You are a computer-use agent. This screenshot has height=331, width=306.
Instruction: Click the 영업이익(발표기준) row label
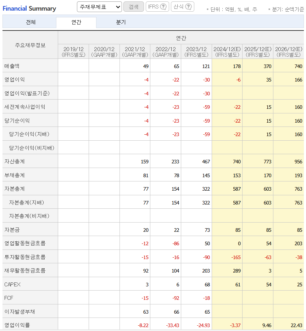tap(27, 93)
